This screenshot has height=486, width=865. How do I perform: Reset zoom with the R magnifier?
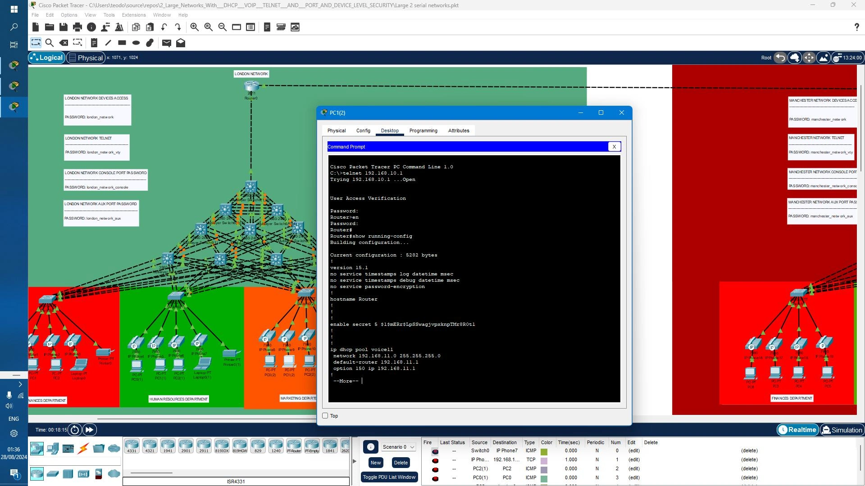click(209, 27)
